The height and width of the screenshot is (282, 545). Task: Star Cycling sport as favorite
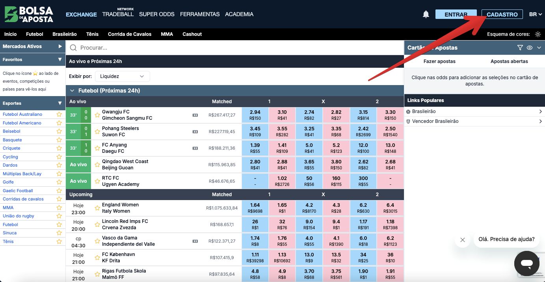[59, 157]
